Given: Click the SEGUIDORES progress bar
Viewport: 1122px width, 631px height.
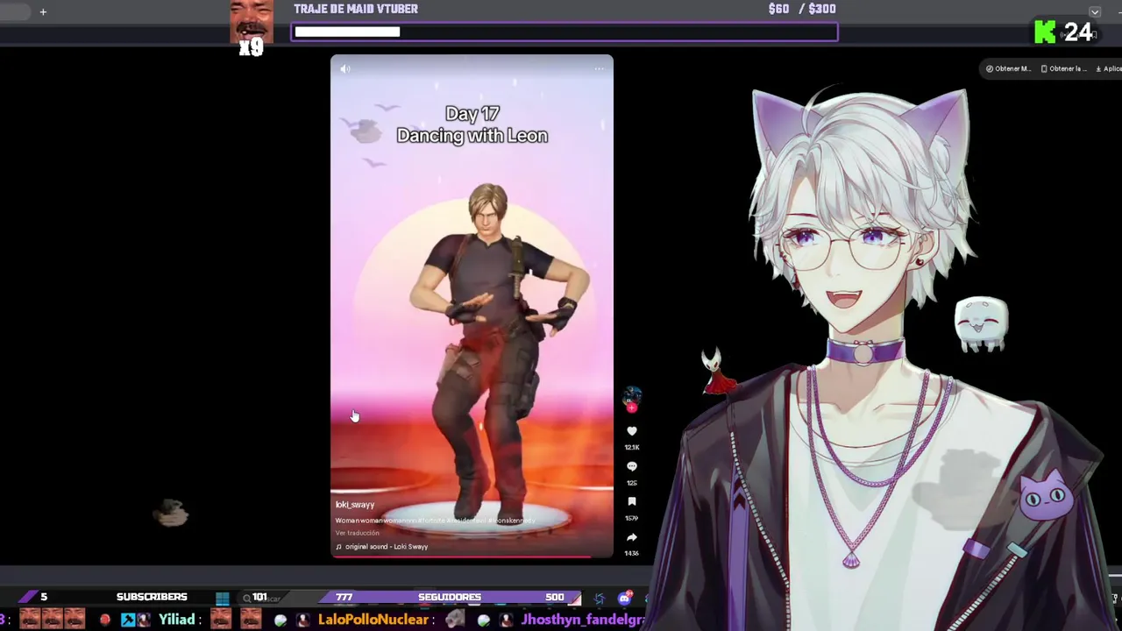Looking at the screenshot, I should [x=449, y=597].
